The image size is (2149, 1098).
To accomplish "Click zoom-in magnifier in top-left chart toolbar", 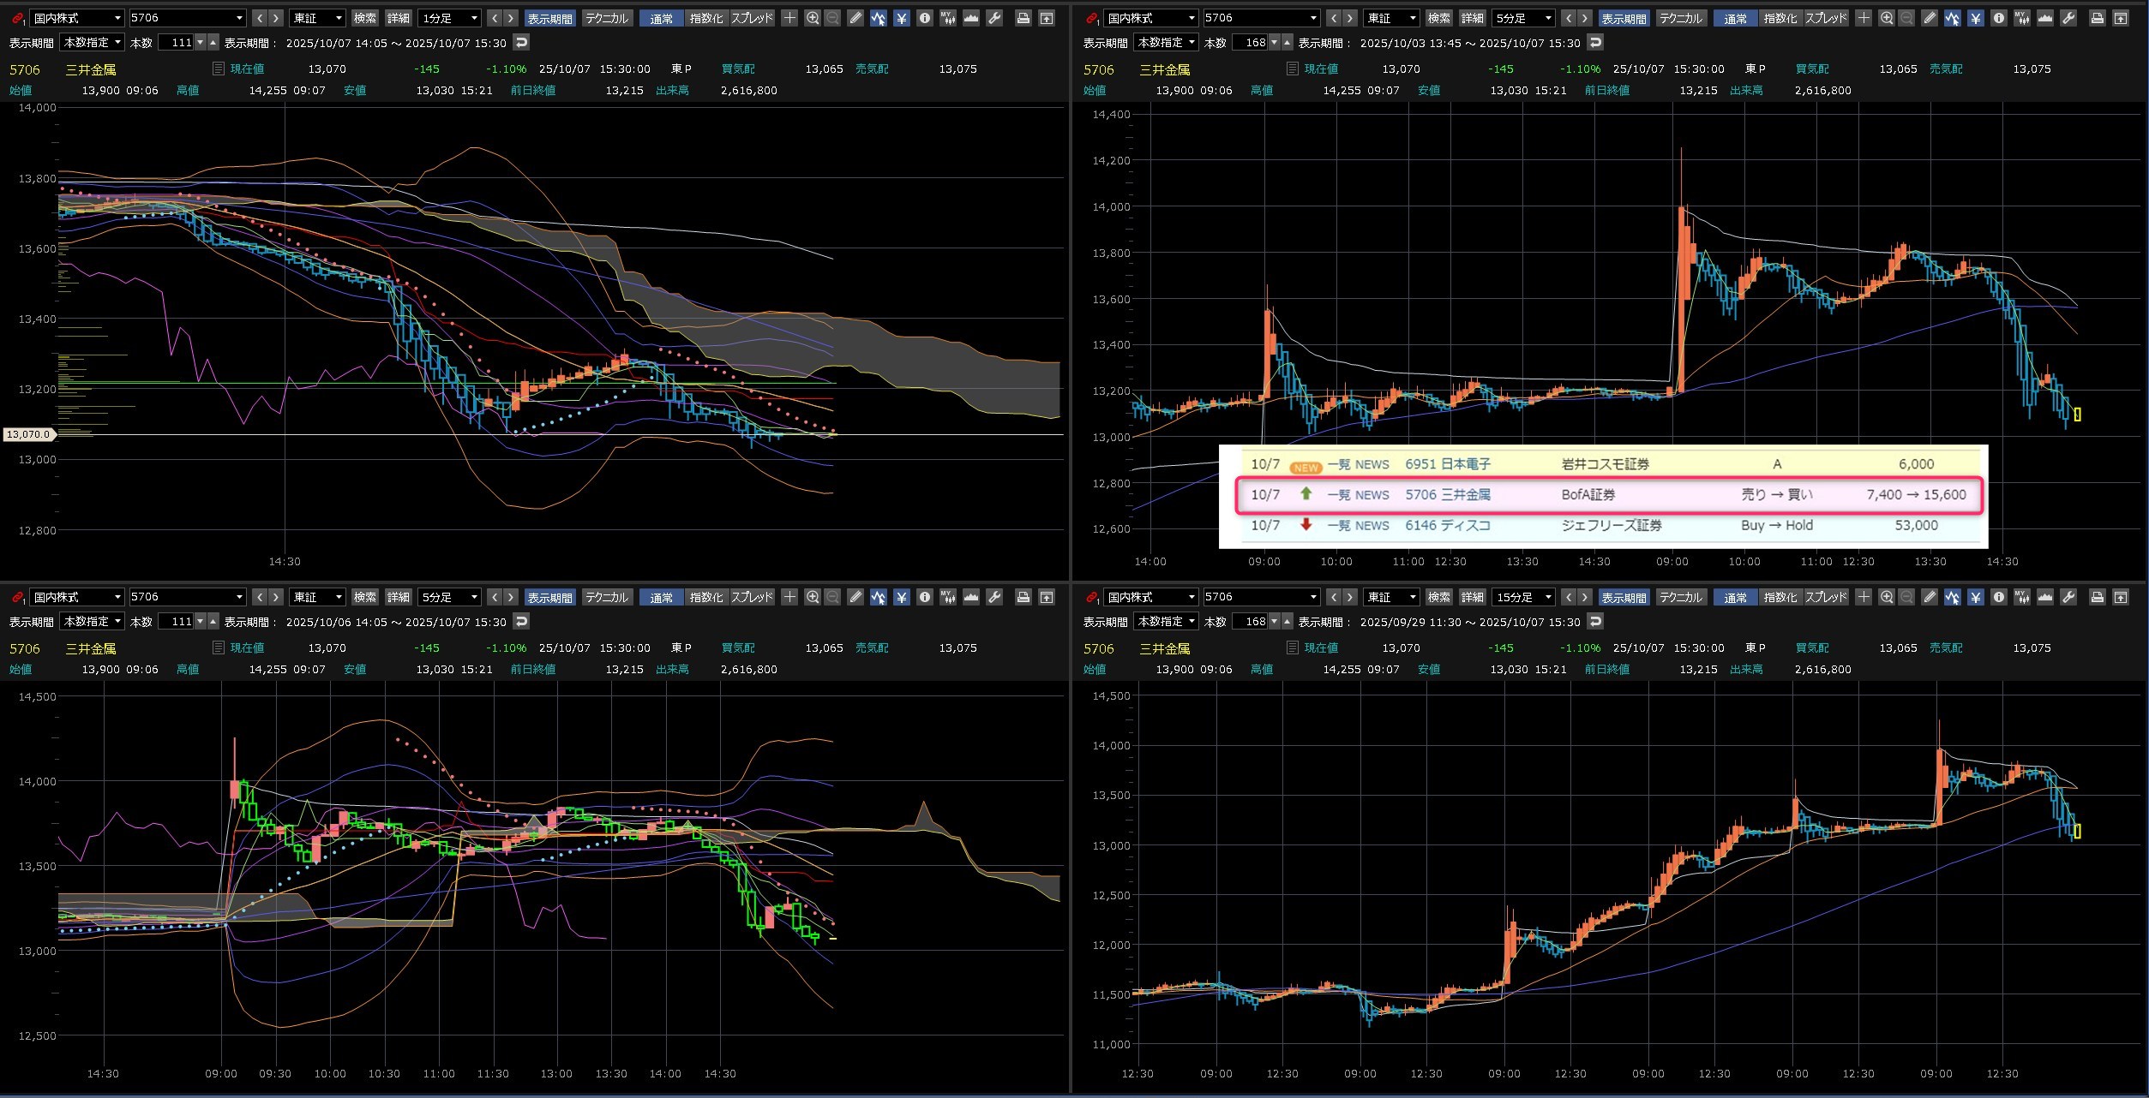I will (812, 18).
